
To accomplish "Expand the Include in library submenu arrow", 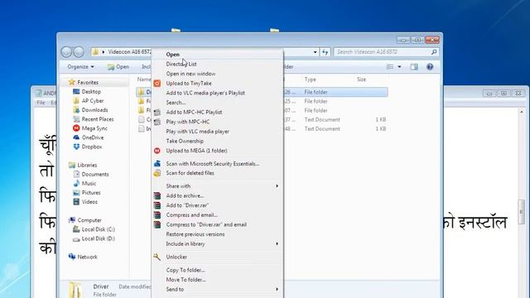I will coord(277,243).
